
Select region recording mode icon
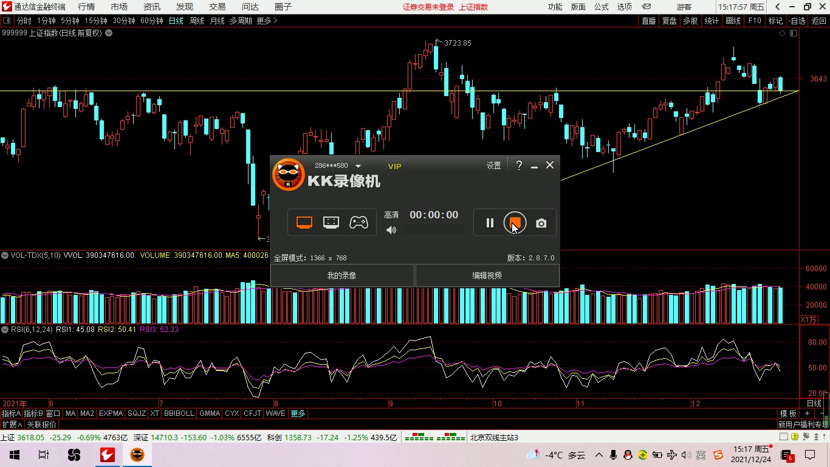point(331,223)
